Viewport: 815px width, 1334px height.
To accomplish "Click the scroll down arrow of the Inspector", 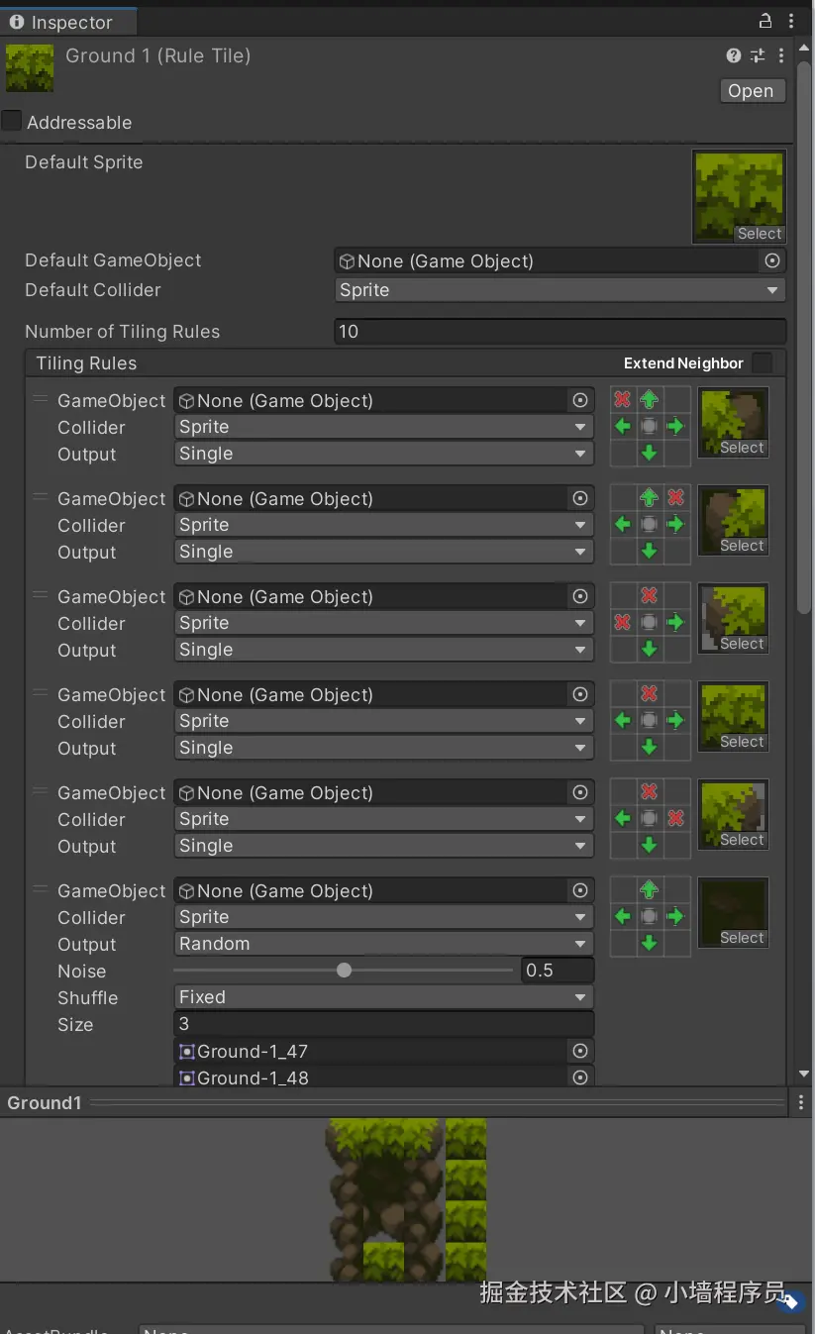I will [804, 1075].
